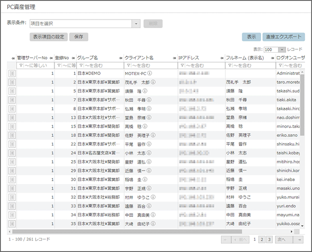Open detail icon for 秋田 千尋 row
This screenshot has height=252, width=312.
click(12, 100)
